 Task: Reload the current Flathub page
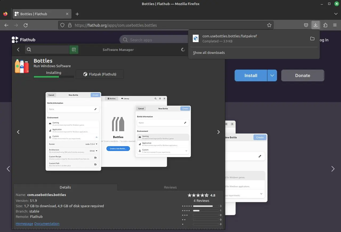tap(26, 25)
